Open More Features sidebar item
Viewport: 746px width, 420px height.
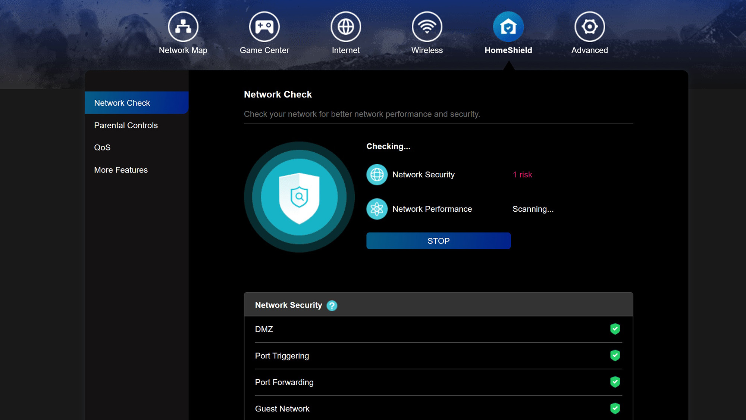click(x=121, y=170)
